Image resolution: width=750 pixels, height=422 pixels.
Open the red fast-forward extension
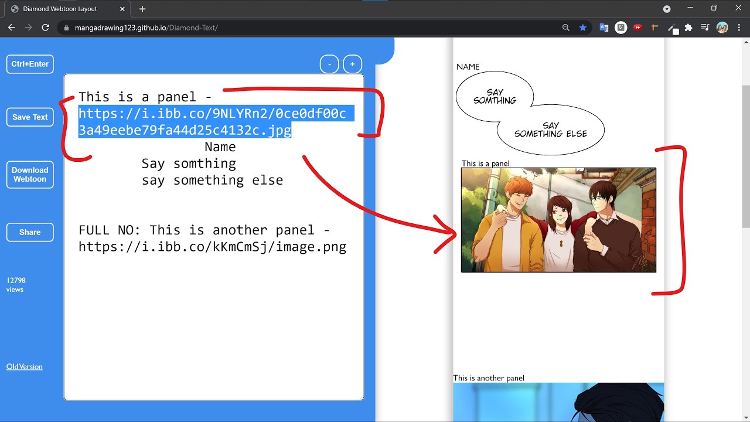(638, 28)
